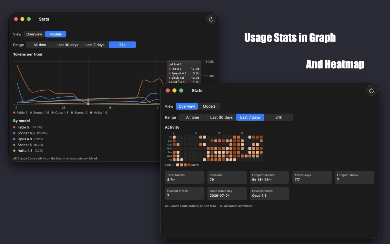The image size is (390, 244).
Task: Click the Longest session 6d 18h 48m card
Action: click(x=269, y=177)
